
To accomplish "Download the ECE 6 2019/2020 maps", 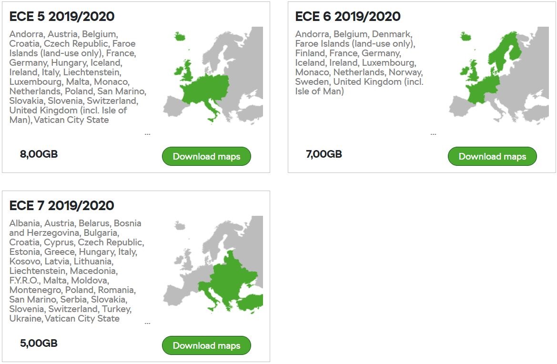I will click(492, 156).
